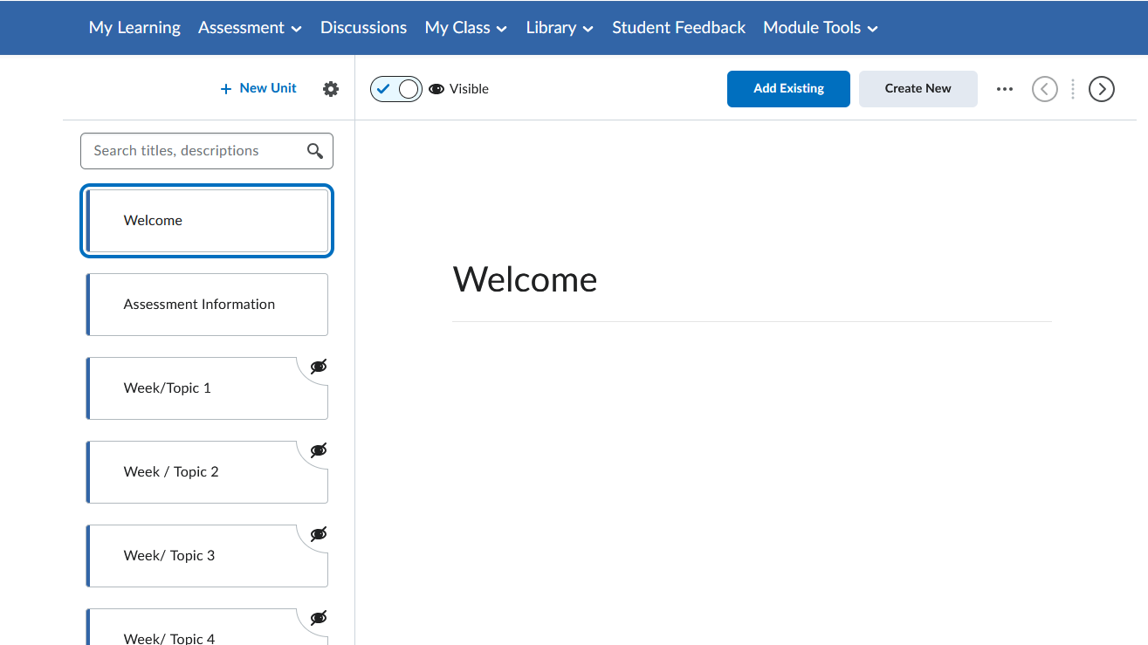Image resolution: width=1148 pixels, height=645 pixels.
Task: Open the Library dropdown
Action: point(559,27)
